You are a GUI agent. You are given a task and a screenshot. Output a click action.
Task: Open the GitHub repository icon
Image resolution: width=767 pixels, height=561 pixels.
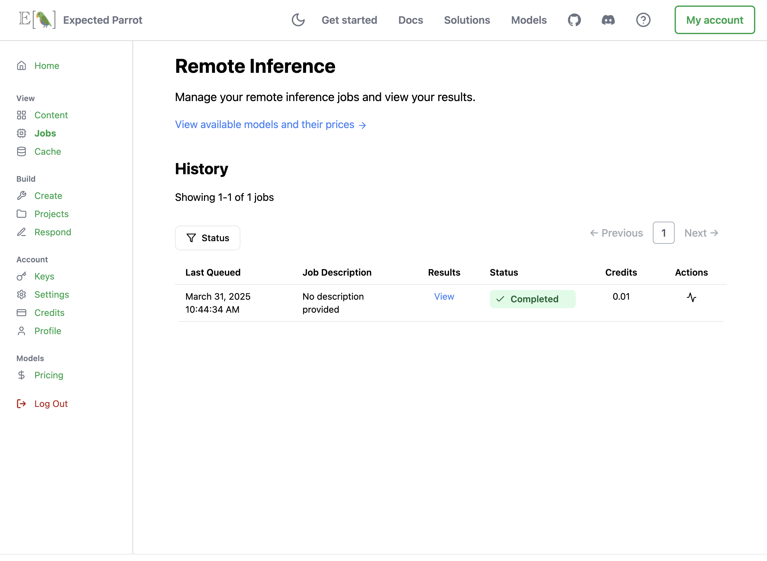(x=574, y=20)
